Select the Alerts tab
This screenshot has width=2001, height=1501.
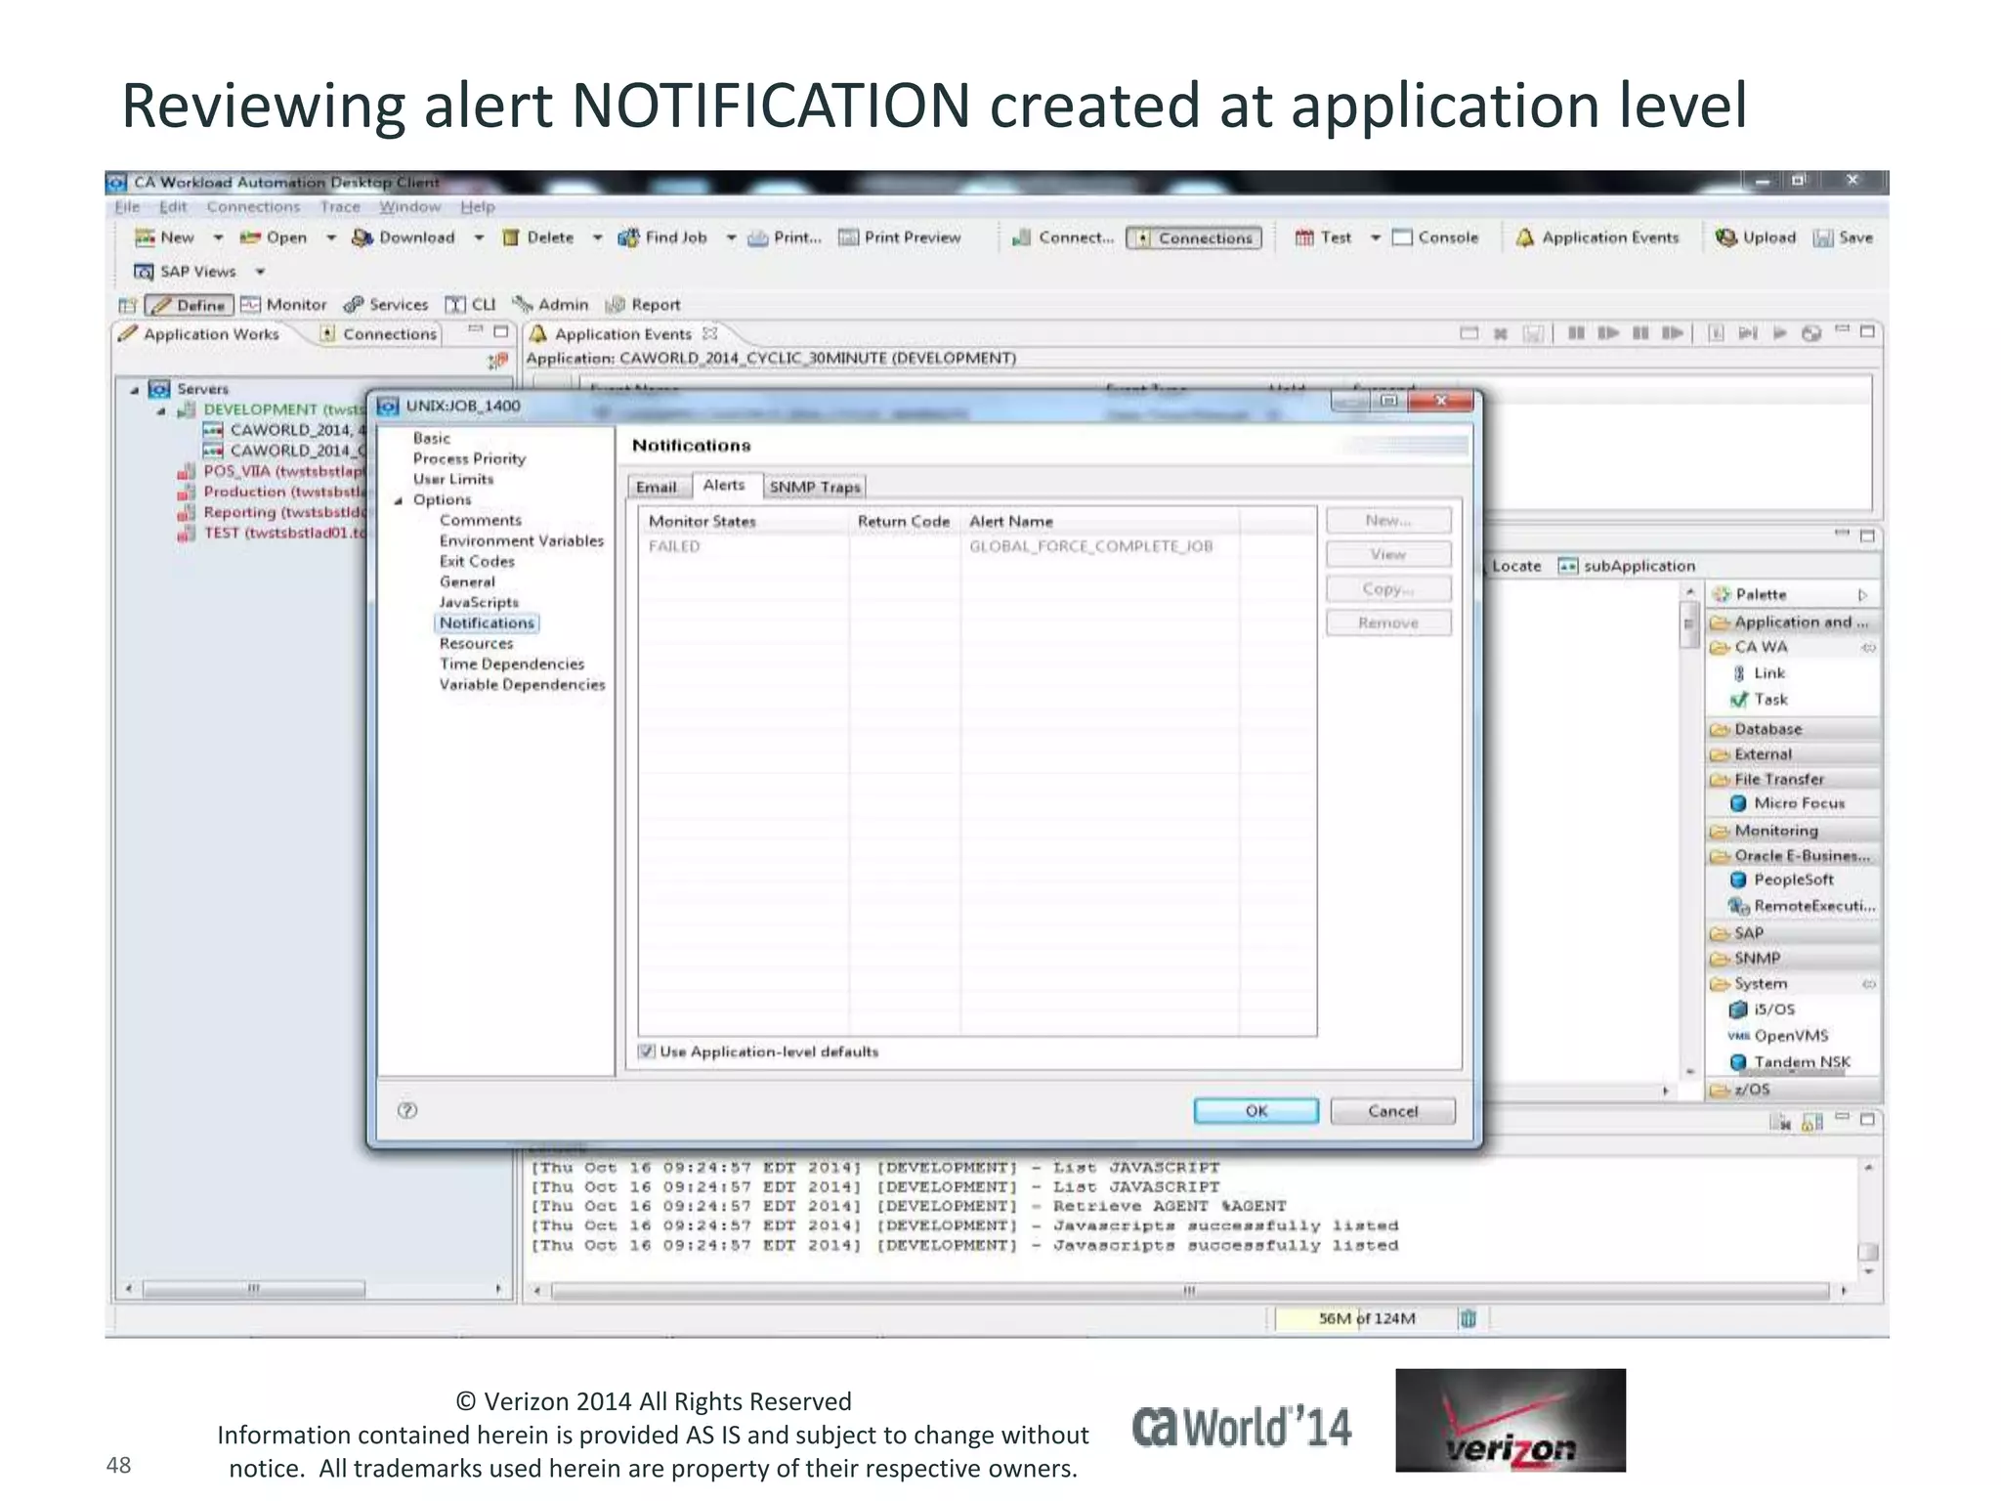coord(724,485)
